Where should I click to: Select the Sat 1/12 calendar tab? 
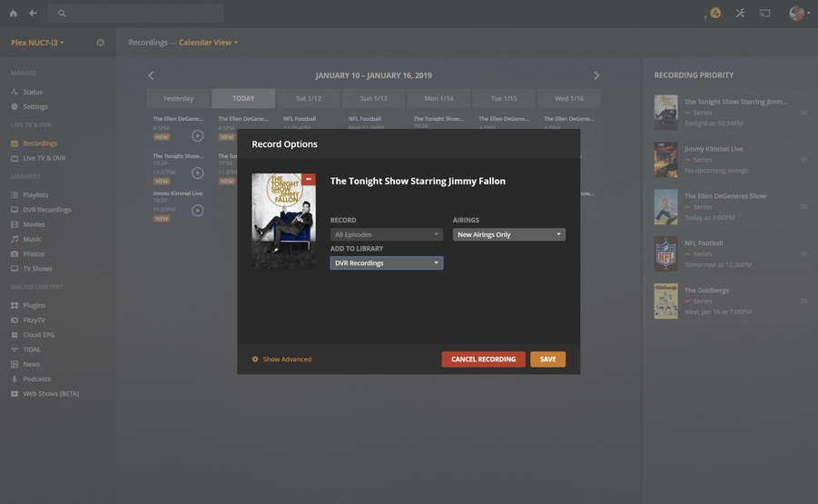309,98
